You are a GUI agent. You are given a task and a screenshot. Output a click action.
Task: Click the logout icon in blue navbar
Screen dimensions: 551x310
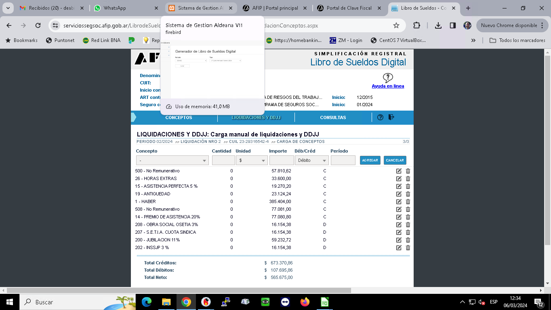[x=391, y=117]
